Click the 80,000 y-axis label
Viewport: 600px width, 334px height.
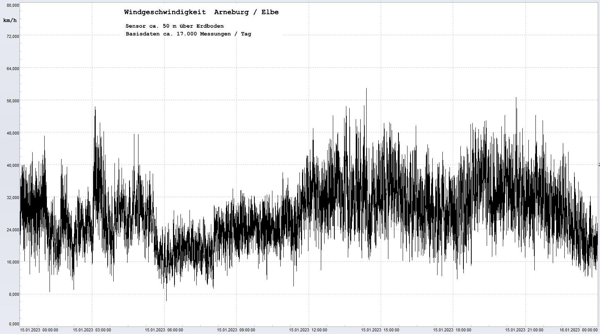(x=13, y=5)
